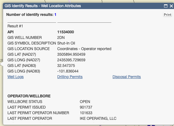Click the well number value 2DN

coord(61,38)
